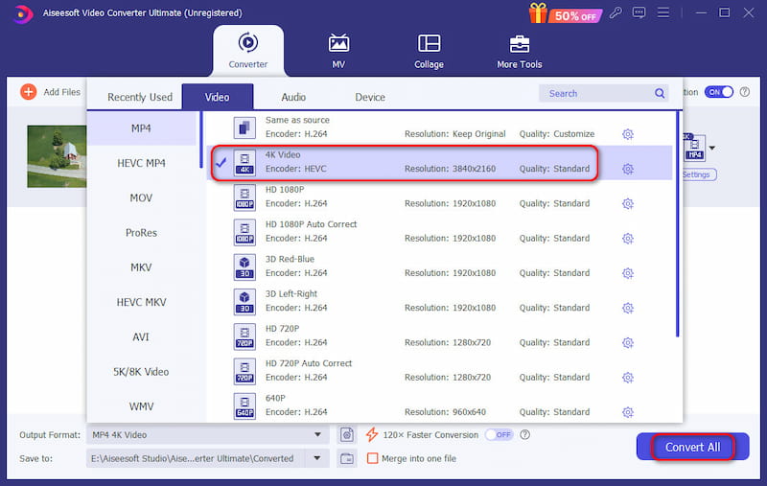Open settings gear for HD 720P
The width and height of the screenshot is (767, 486).
point(628,343)
